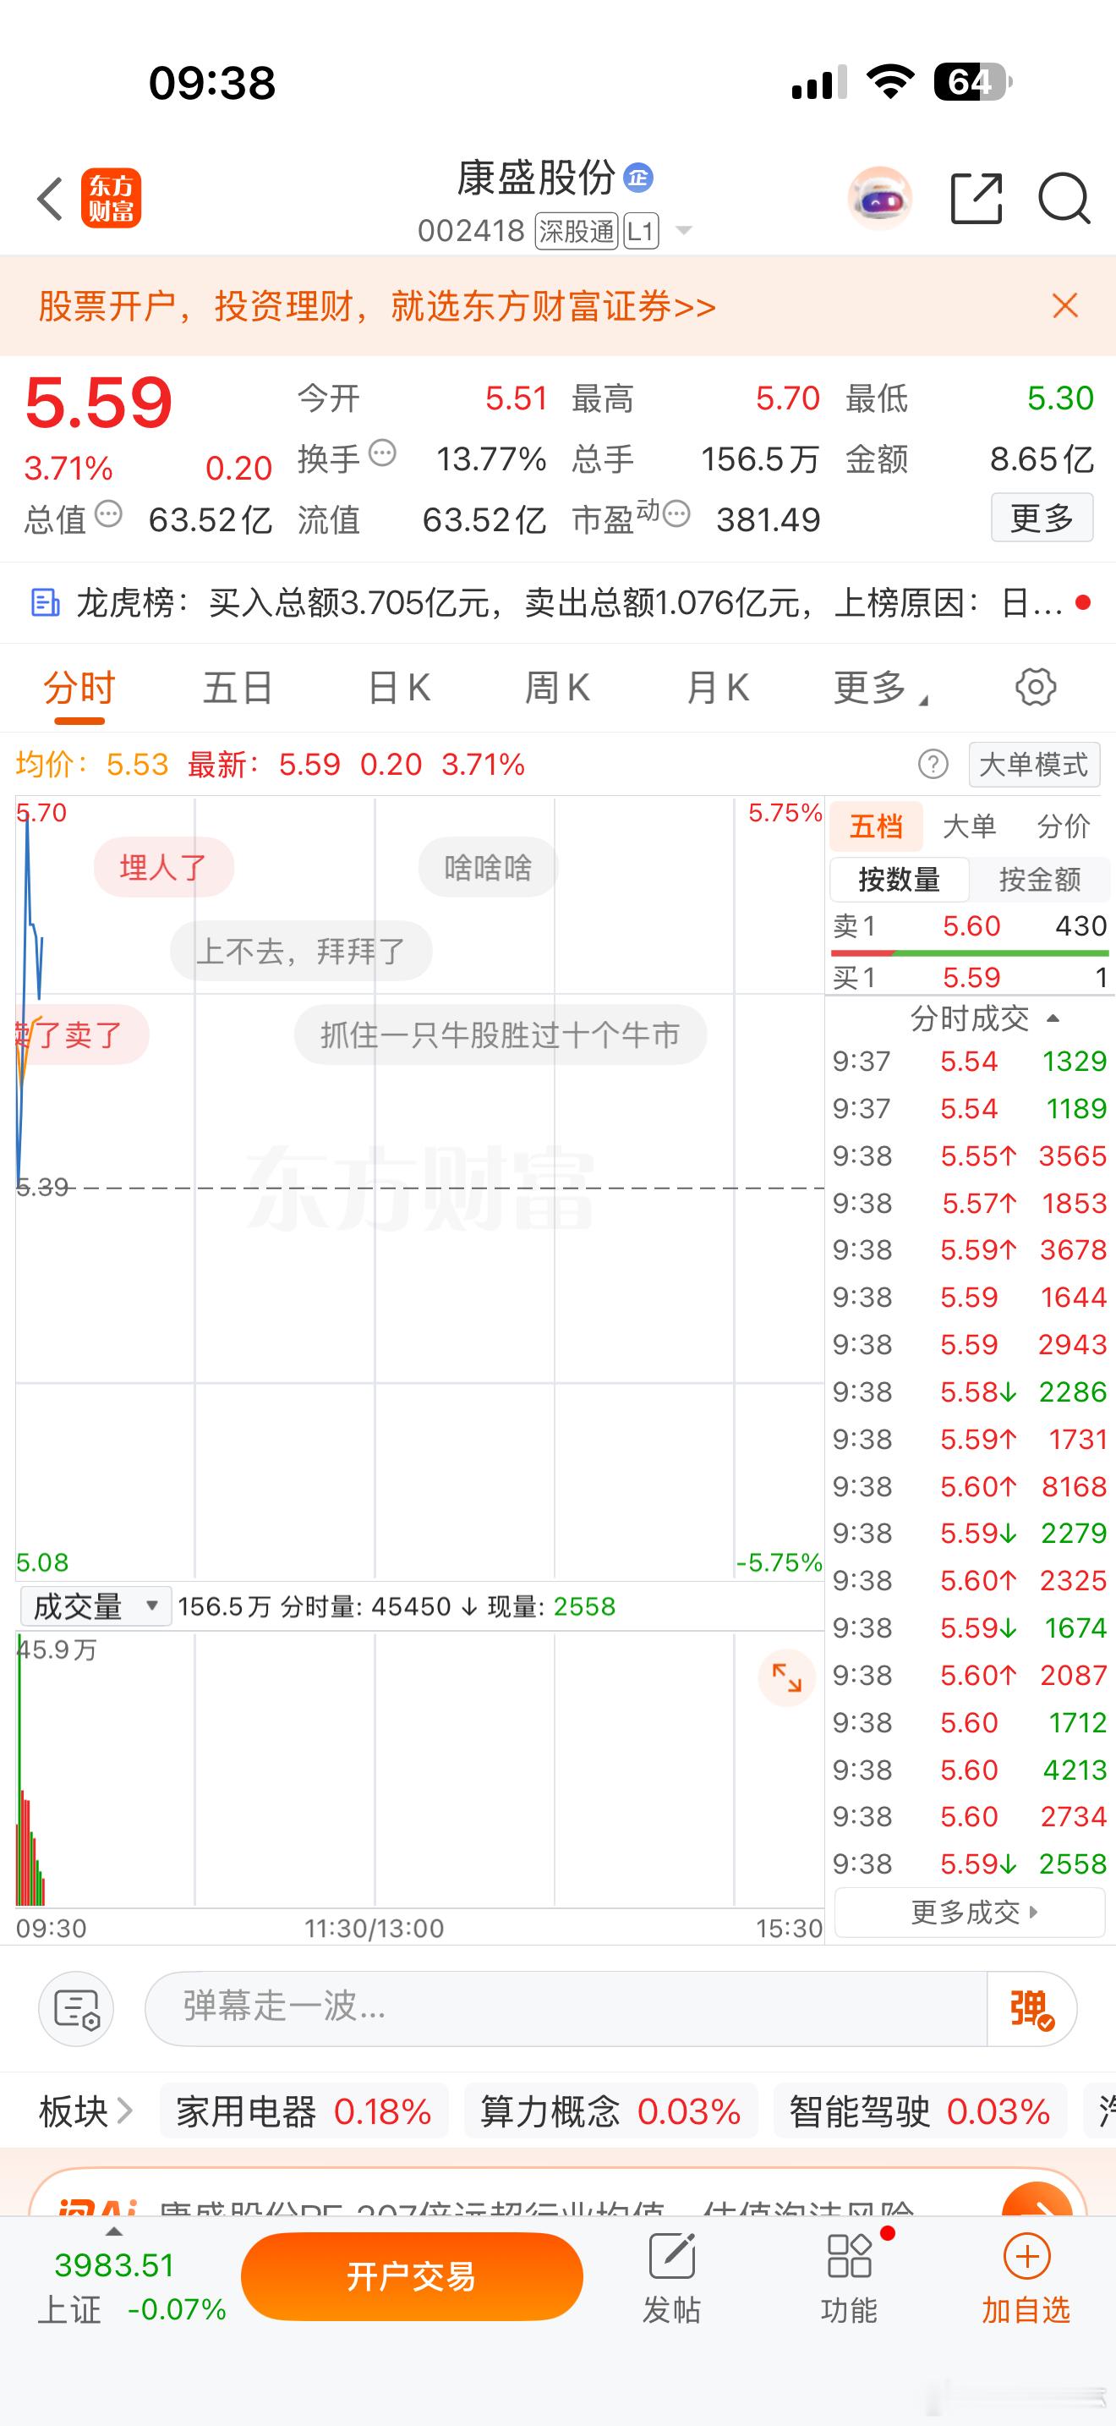This screenshot has height=2426, width=1116.
Task: Tap the blue verified badge beside 康盛股份
Action: click(x=639, y=177)
